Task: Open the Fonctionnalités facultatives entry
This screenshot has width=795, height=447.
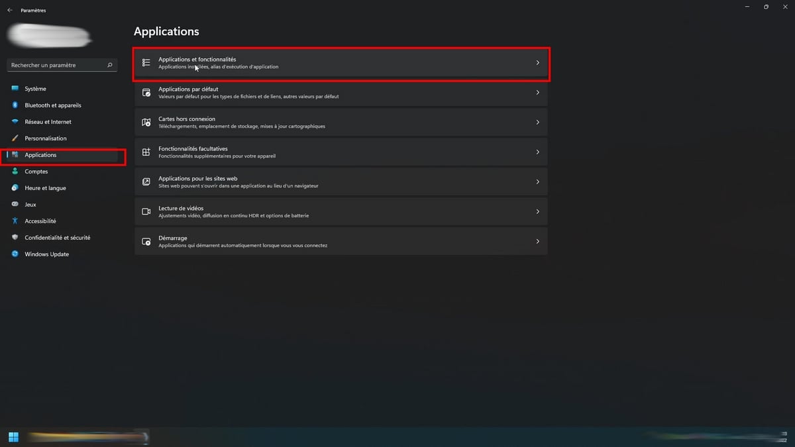Action: click(x=341, y=152)
